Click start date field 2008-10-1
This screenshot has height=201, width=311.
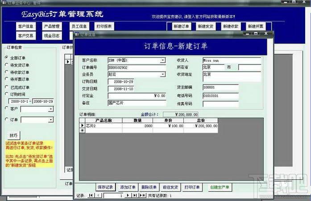click(19, 101)
